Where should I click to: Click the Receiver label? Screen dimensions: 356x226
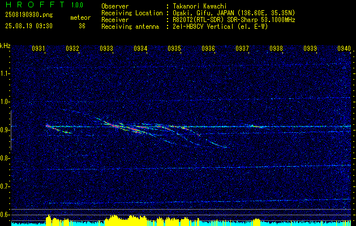click(115, 20)
